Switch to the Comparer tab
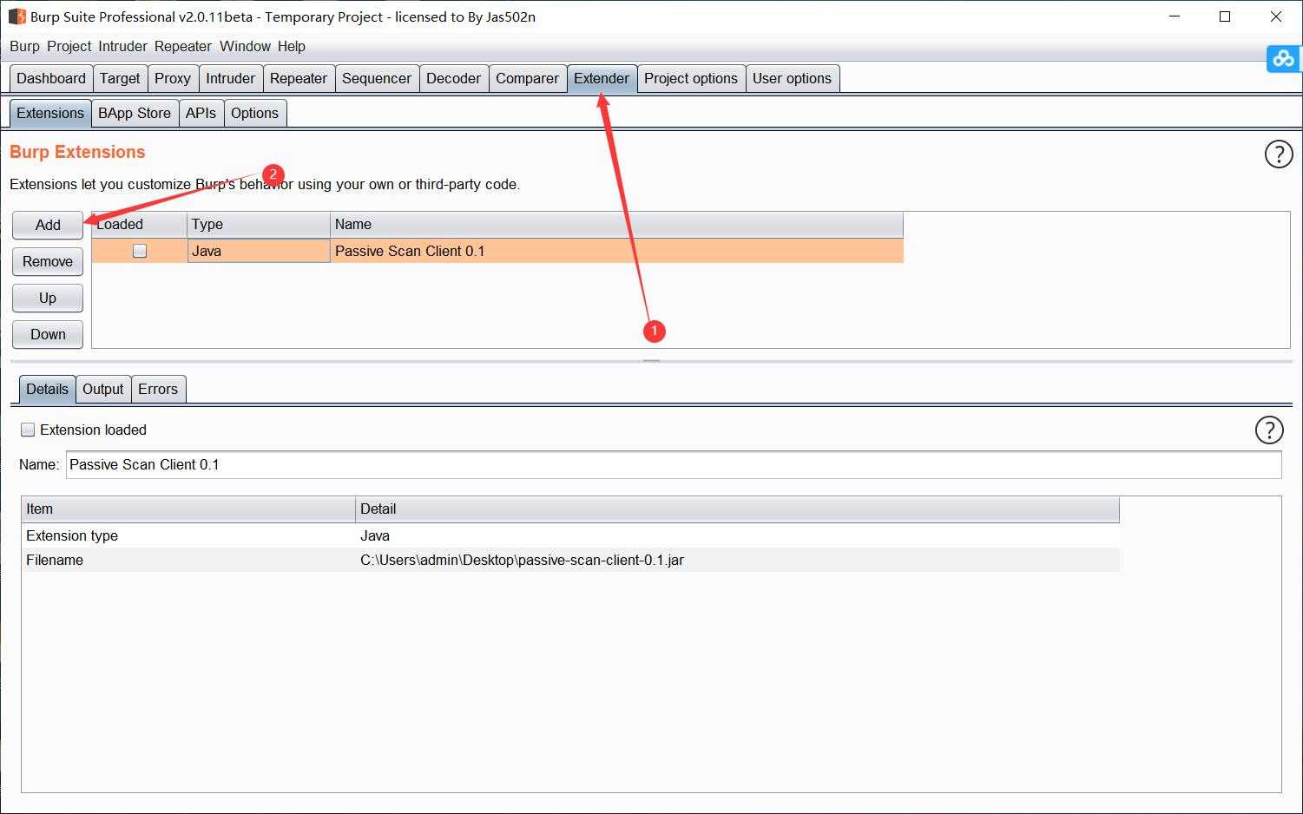This screenshot has height=814, width=1303. (x=527, y=78)
